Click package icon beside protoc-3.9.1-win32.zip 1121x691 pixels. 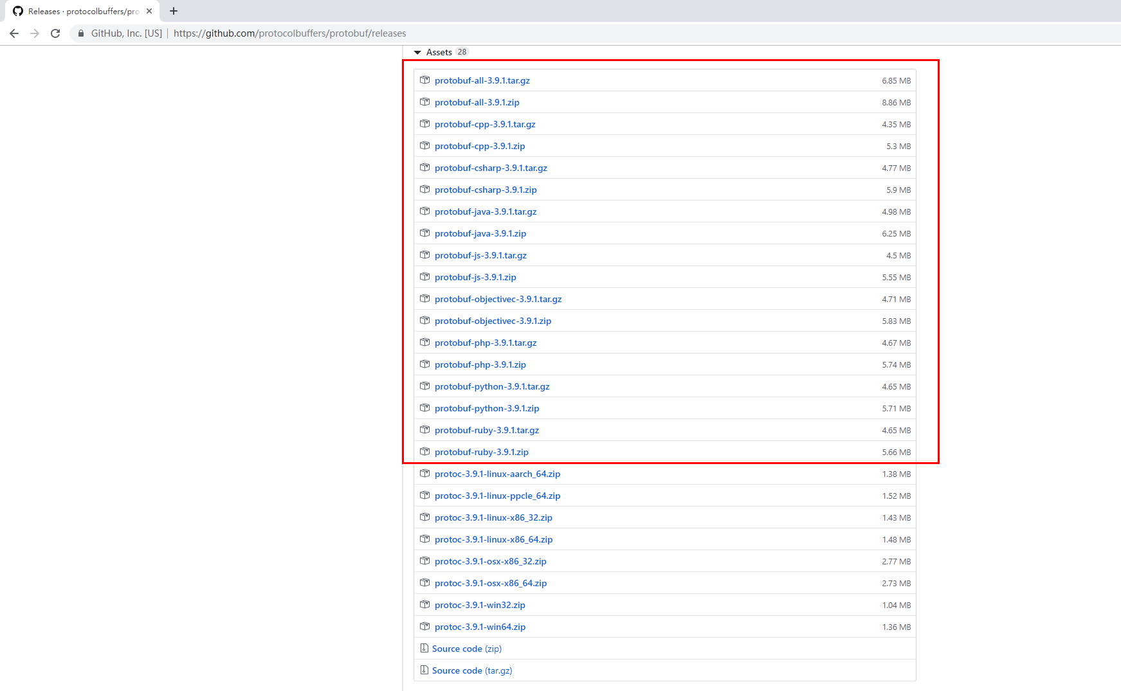coord(424,604)
